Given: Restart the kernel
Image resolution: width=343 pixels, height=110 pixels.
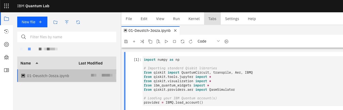Looking at the screenshot, I should coord(183,41).
